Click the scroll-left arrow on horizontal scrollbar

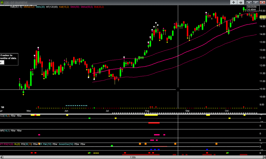click(x=1, y=157)
